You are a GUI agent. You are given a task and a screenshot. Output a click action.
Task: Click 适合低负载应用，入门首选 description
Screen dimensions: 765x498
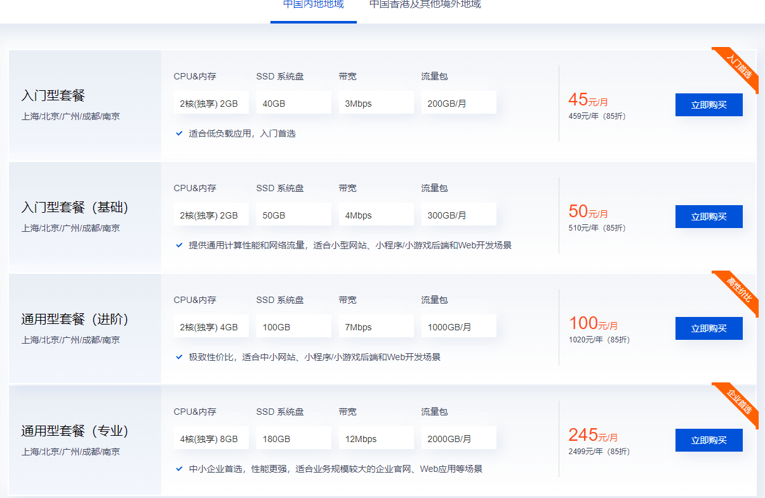[x=243, y=133]
